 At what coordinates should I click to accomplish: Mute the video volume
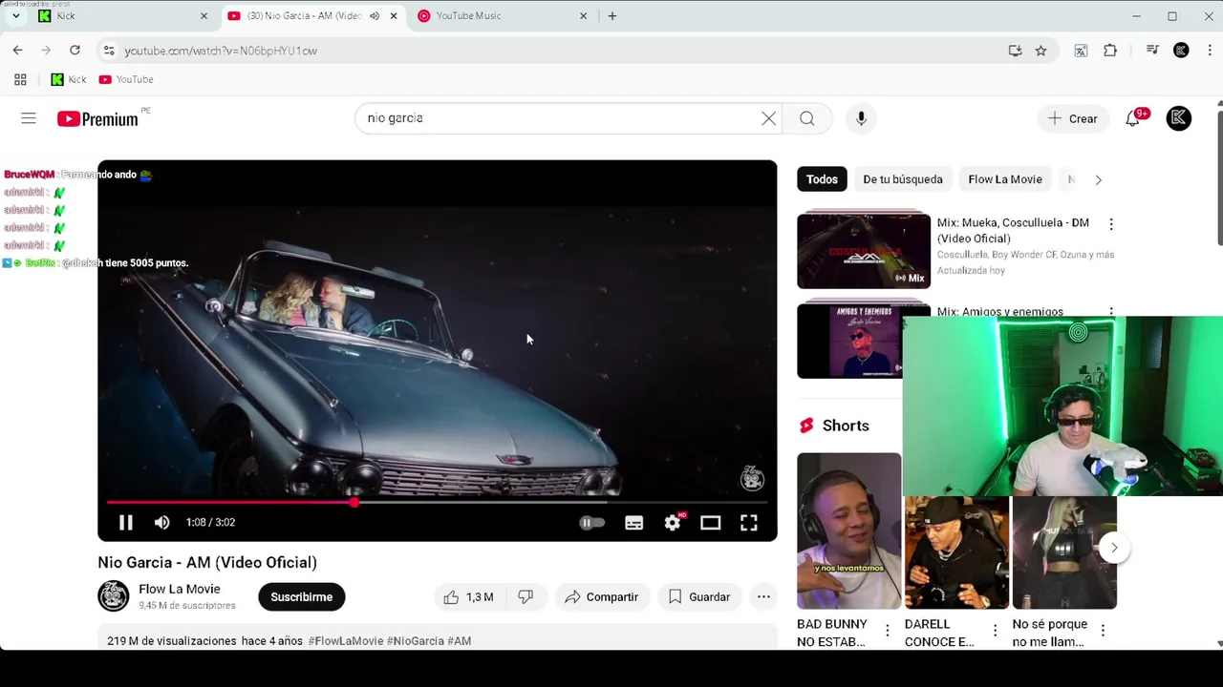tap(162, 523)
